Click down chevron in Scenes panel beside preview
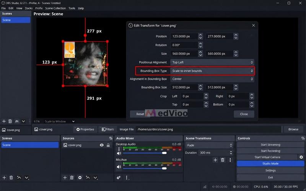The width and height of the screenshot is (306, 191). tap(23, 121)
